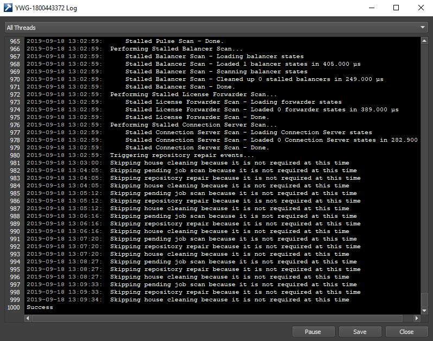Click the horizontal scrollbar right arrow
This screenshot has height=341, width=433.
[x=417, y=318]
